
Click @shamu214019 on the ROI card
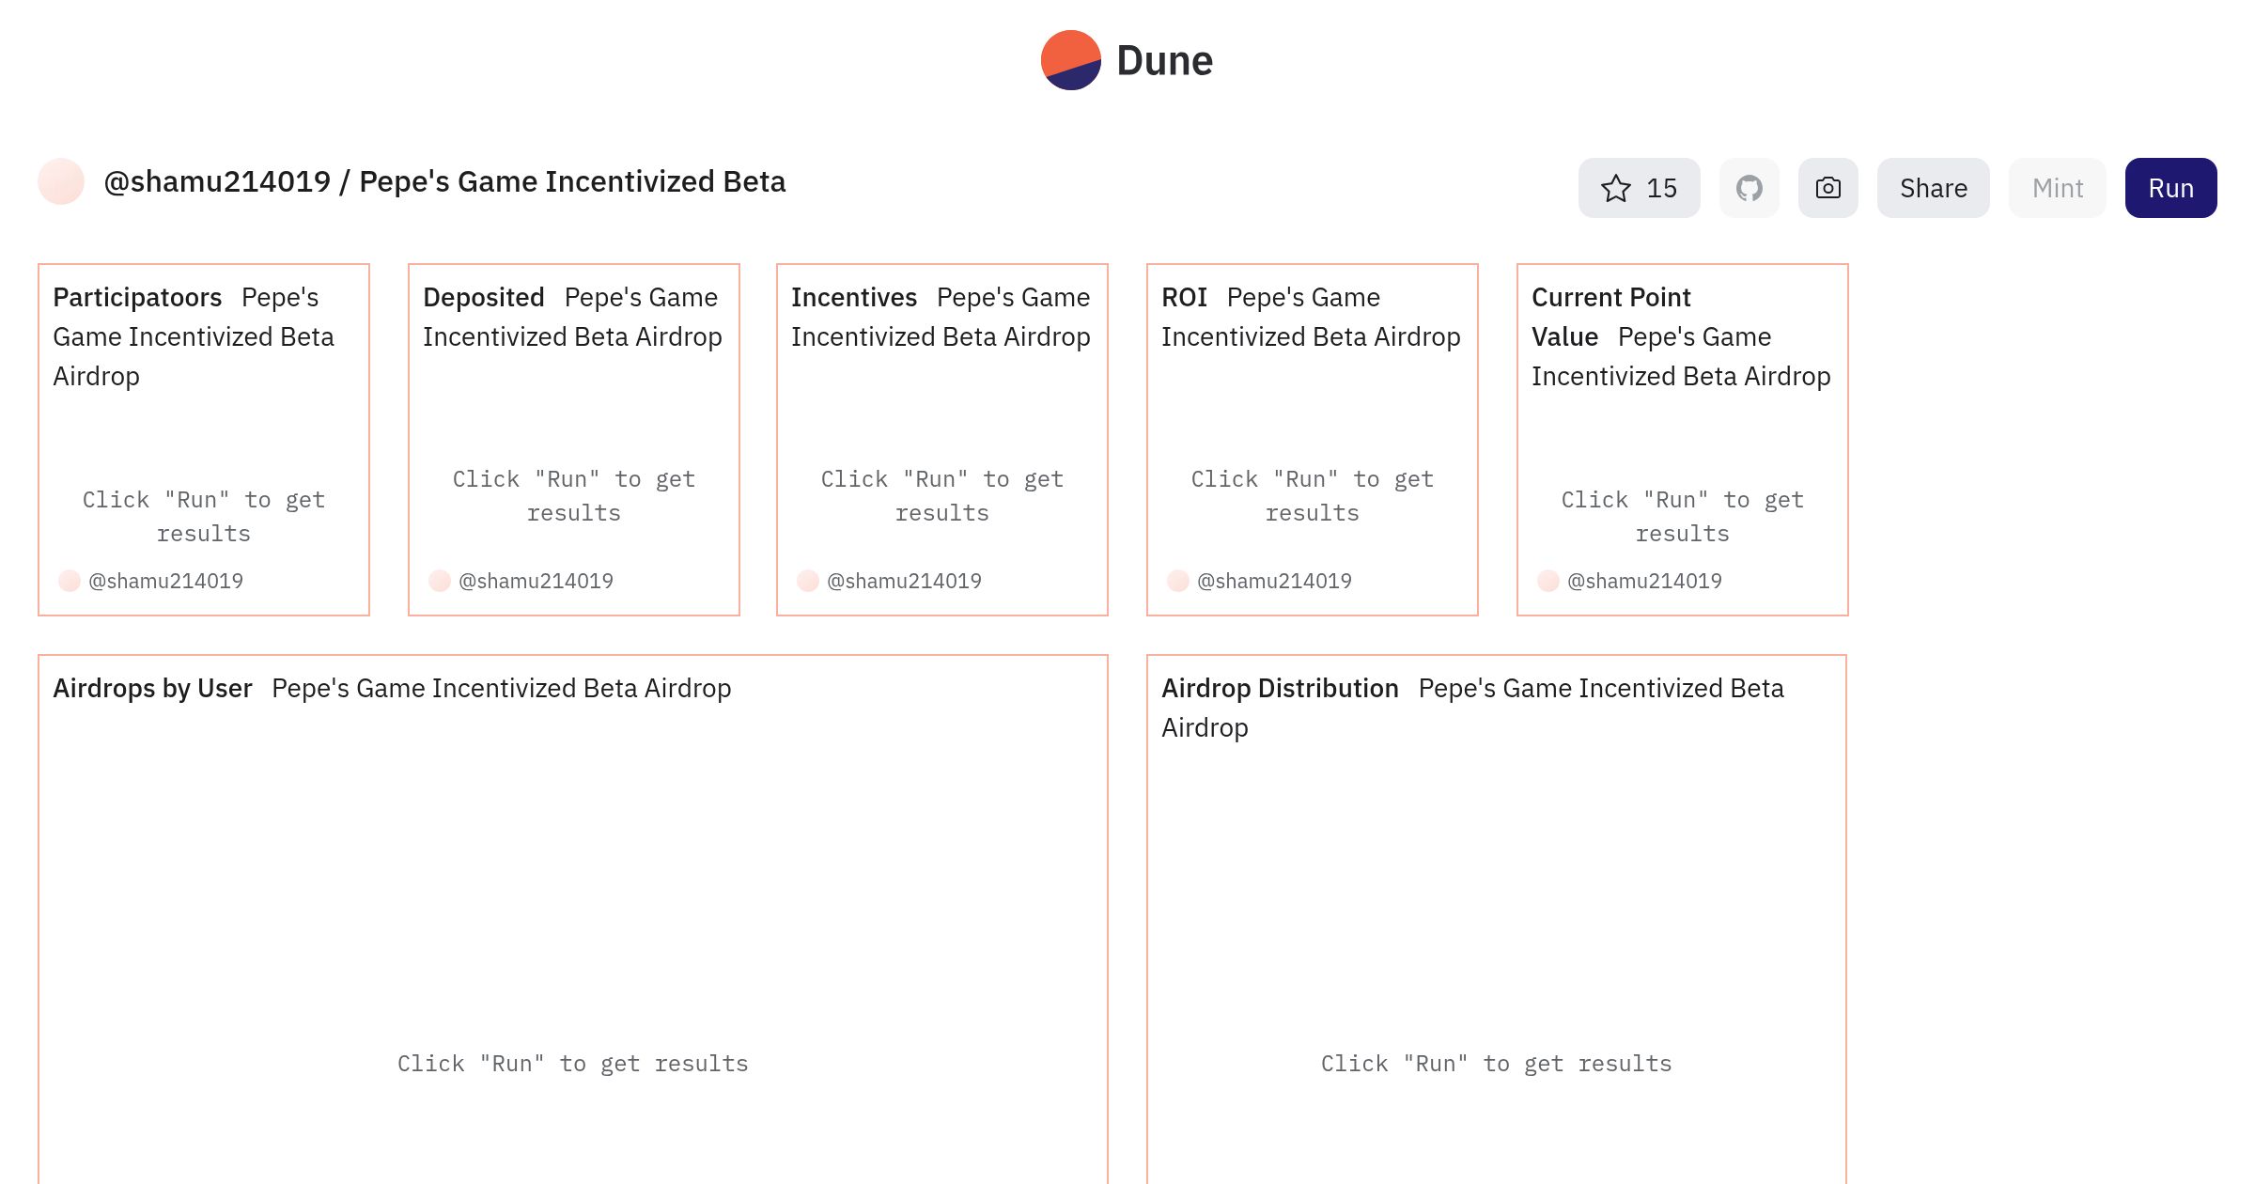1274,581
